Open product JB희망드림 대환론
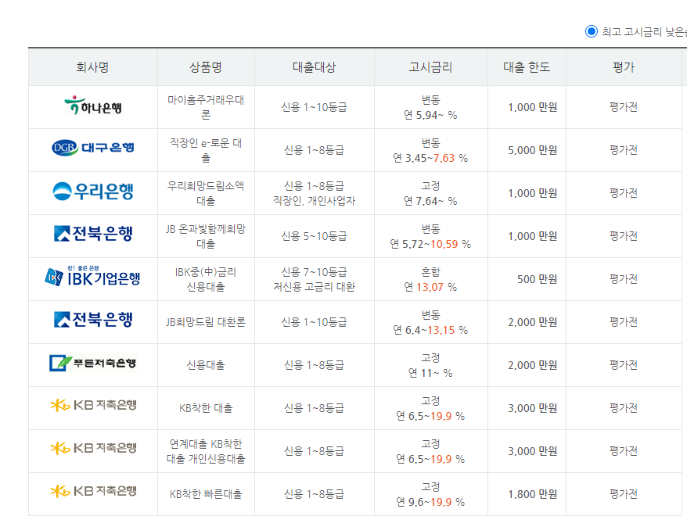The image size is (687, 516). coord(206,322)
